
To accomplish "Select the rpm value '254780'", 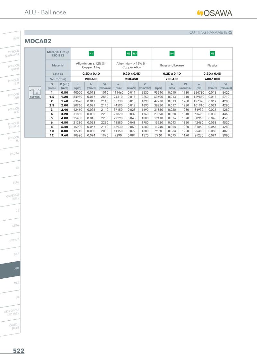I will tap(199, 92).
